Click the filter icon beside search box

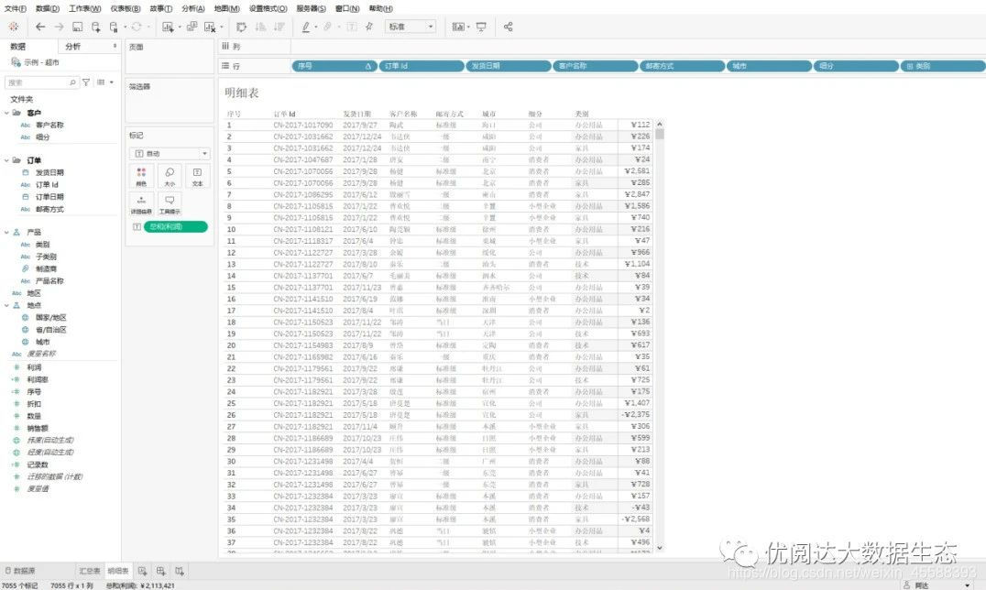[86, 82]
